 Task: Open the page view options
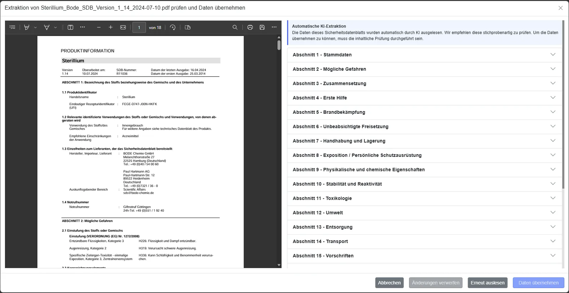[x=188, y=27]
